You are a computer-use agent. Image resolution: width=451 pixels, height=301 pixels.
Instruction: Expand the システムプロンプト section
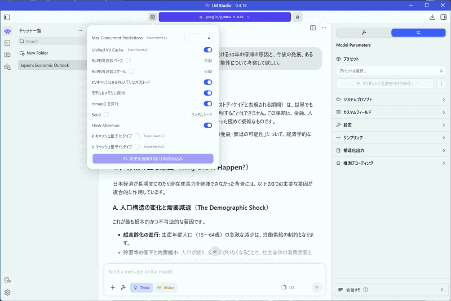coord(391,100)
